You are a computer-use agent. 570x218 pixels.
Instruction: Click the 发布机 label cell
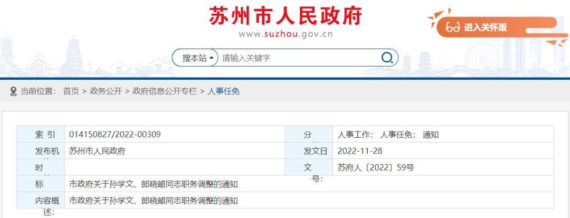pos(41,151)
